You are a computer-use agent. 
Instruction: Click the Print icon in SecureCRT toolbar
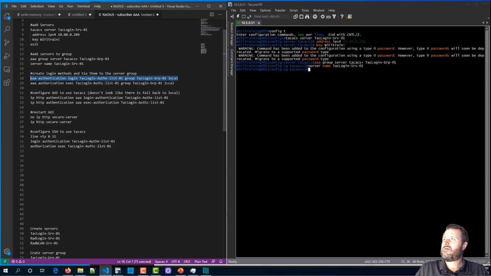315,17
